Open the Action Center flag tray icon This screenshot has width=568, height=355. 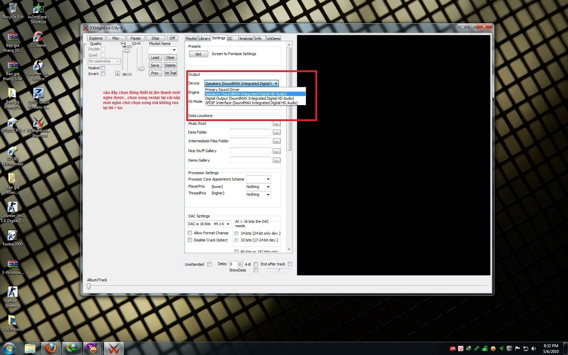pyautogui.click(x=517, y=349)
